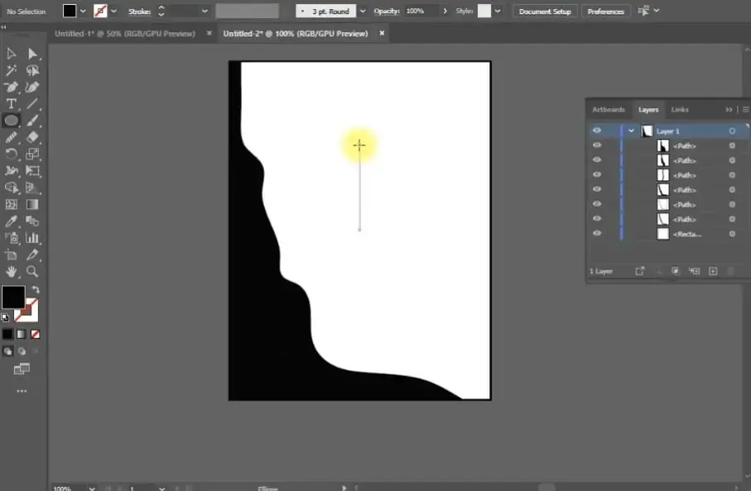Image resolution: width=751 pixels, height=491 pixels.
Task: Toggle visibility of the Rectangle sublayer
Action: [x=597, y=234]
